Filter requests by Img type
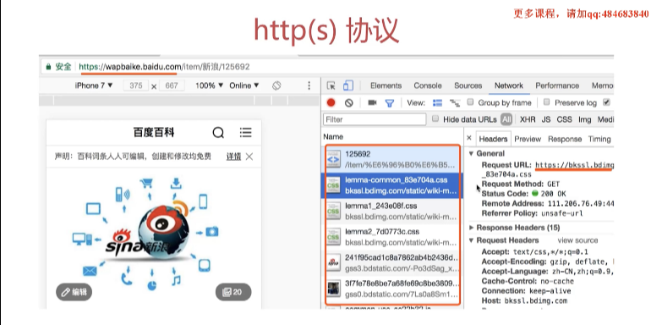The image size is (651, 325). 584,119
